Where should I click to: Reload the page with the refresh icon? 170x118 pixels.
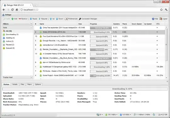coord(13,10)
